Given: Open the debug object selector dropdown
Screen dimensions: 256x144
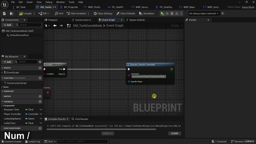Looking at the screenshot, I should [204, 14].
